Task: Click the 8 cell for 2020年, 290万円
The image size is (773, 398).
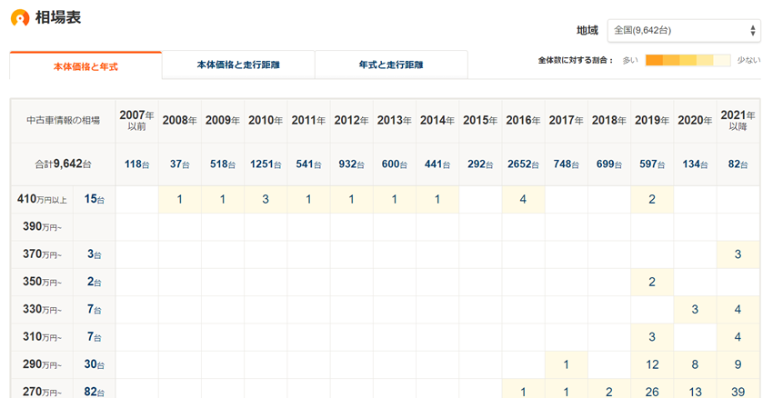Action: (695, 364)
